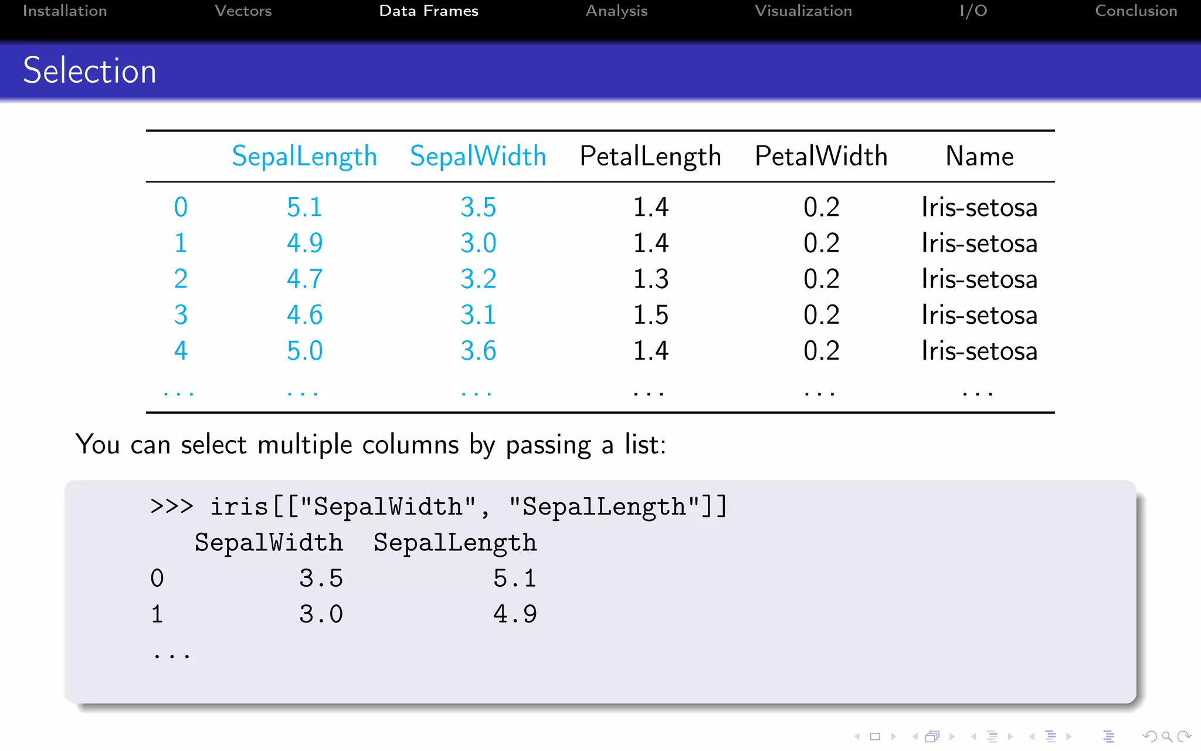Screen dimensions: 1201x751
Task: Click value 5.1 in code output
Action: tap(515, 579)
